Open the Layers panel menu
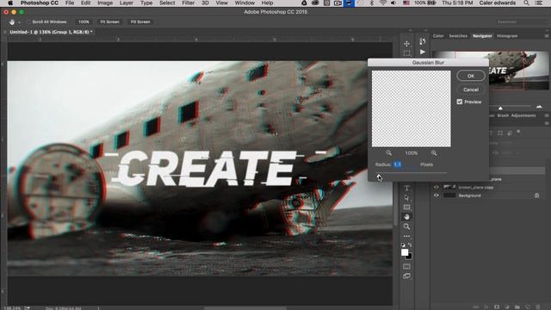 547,123
